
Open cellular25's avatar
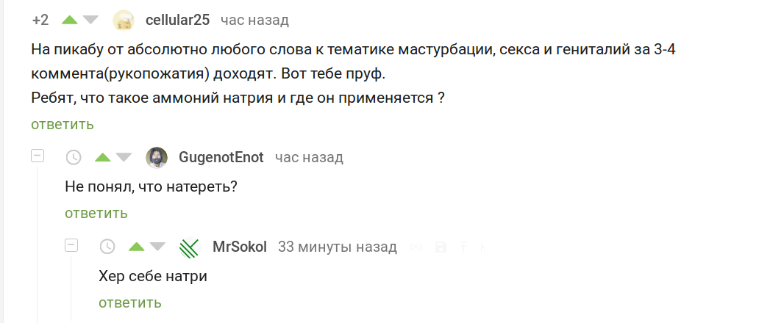(124, 20)
